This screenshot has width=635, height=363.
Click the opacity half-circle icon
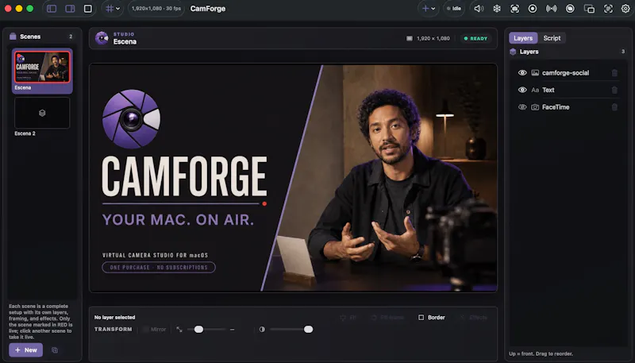(262, 330)
